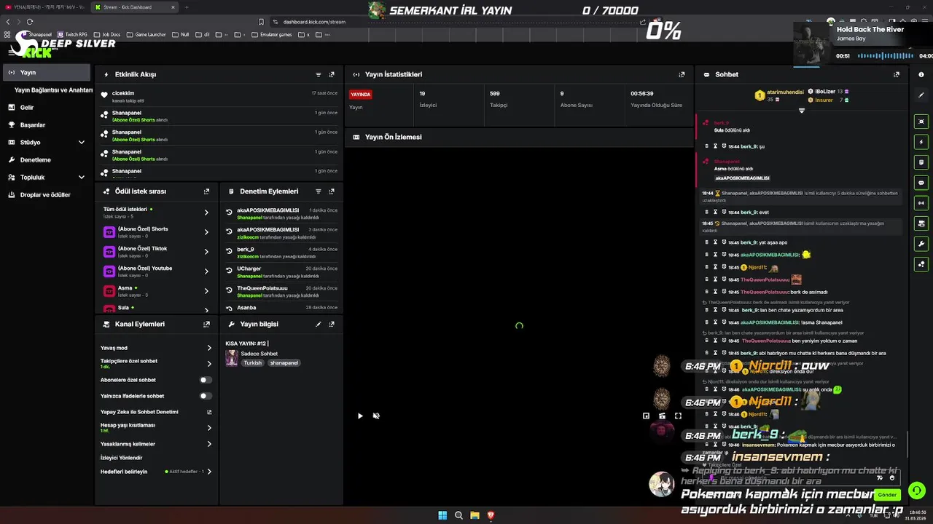Expand the Topluluk sidebar section

point(82,178)
